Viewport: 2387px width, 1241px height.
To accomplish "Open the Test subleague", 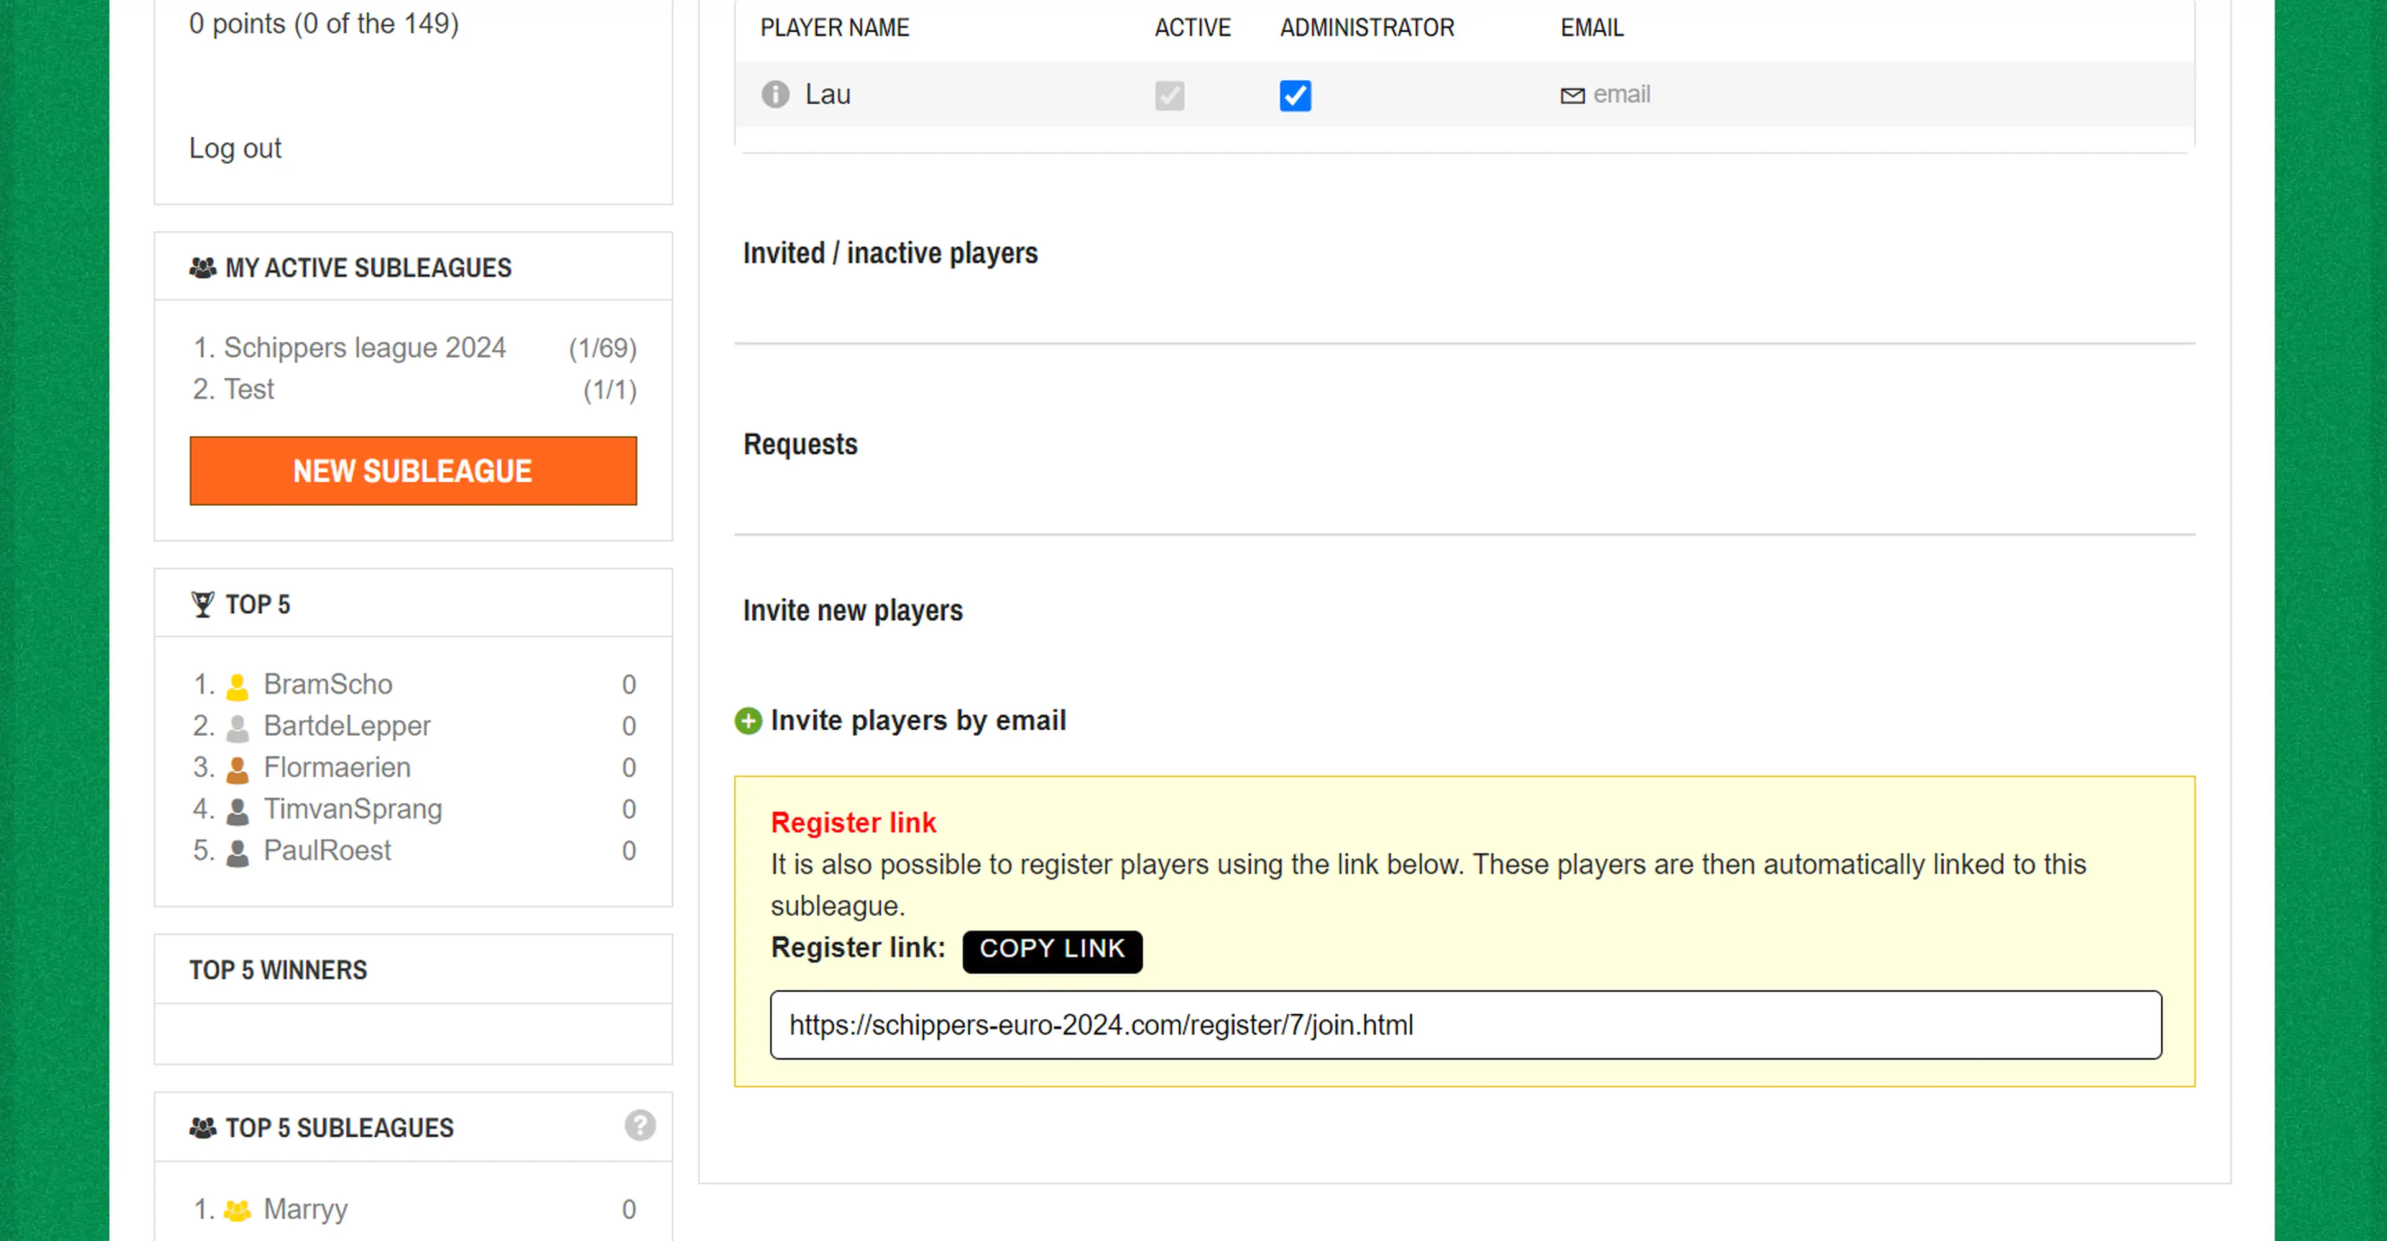I will (249, 389).
